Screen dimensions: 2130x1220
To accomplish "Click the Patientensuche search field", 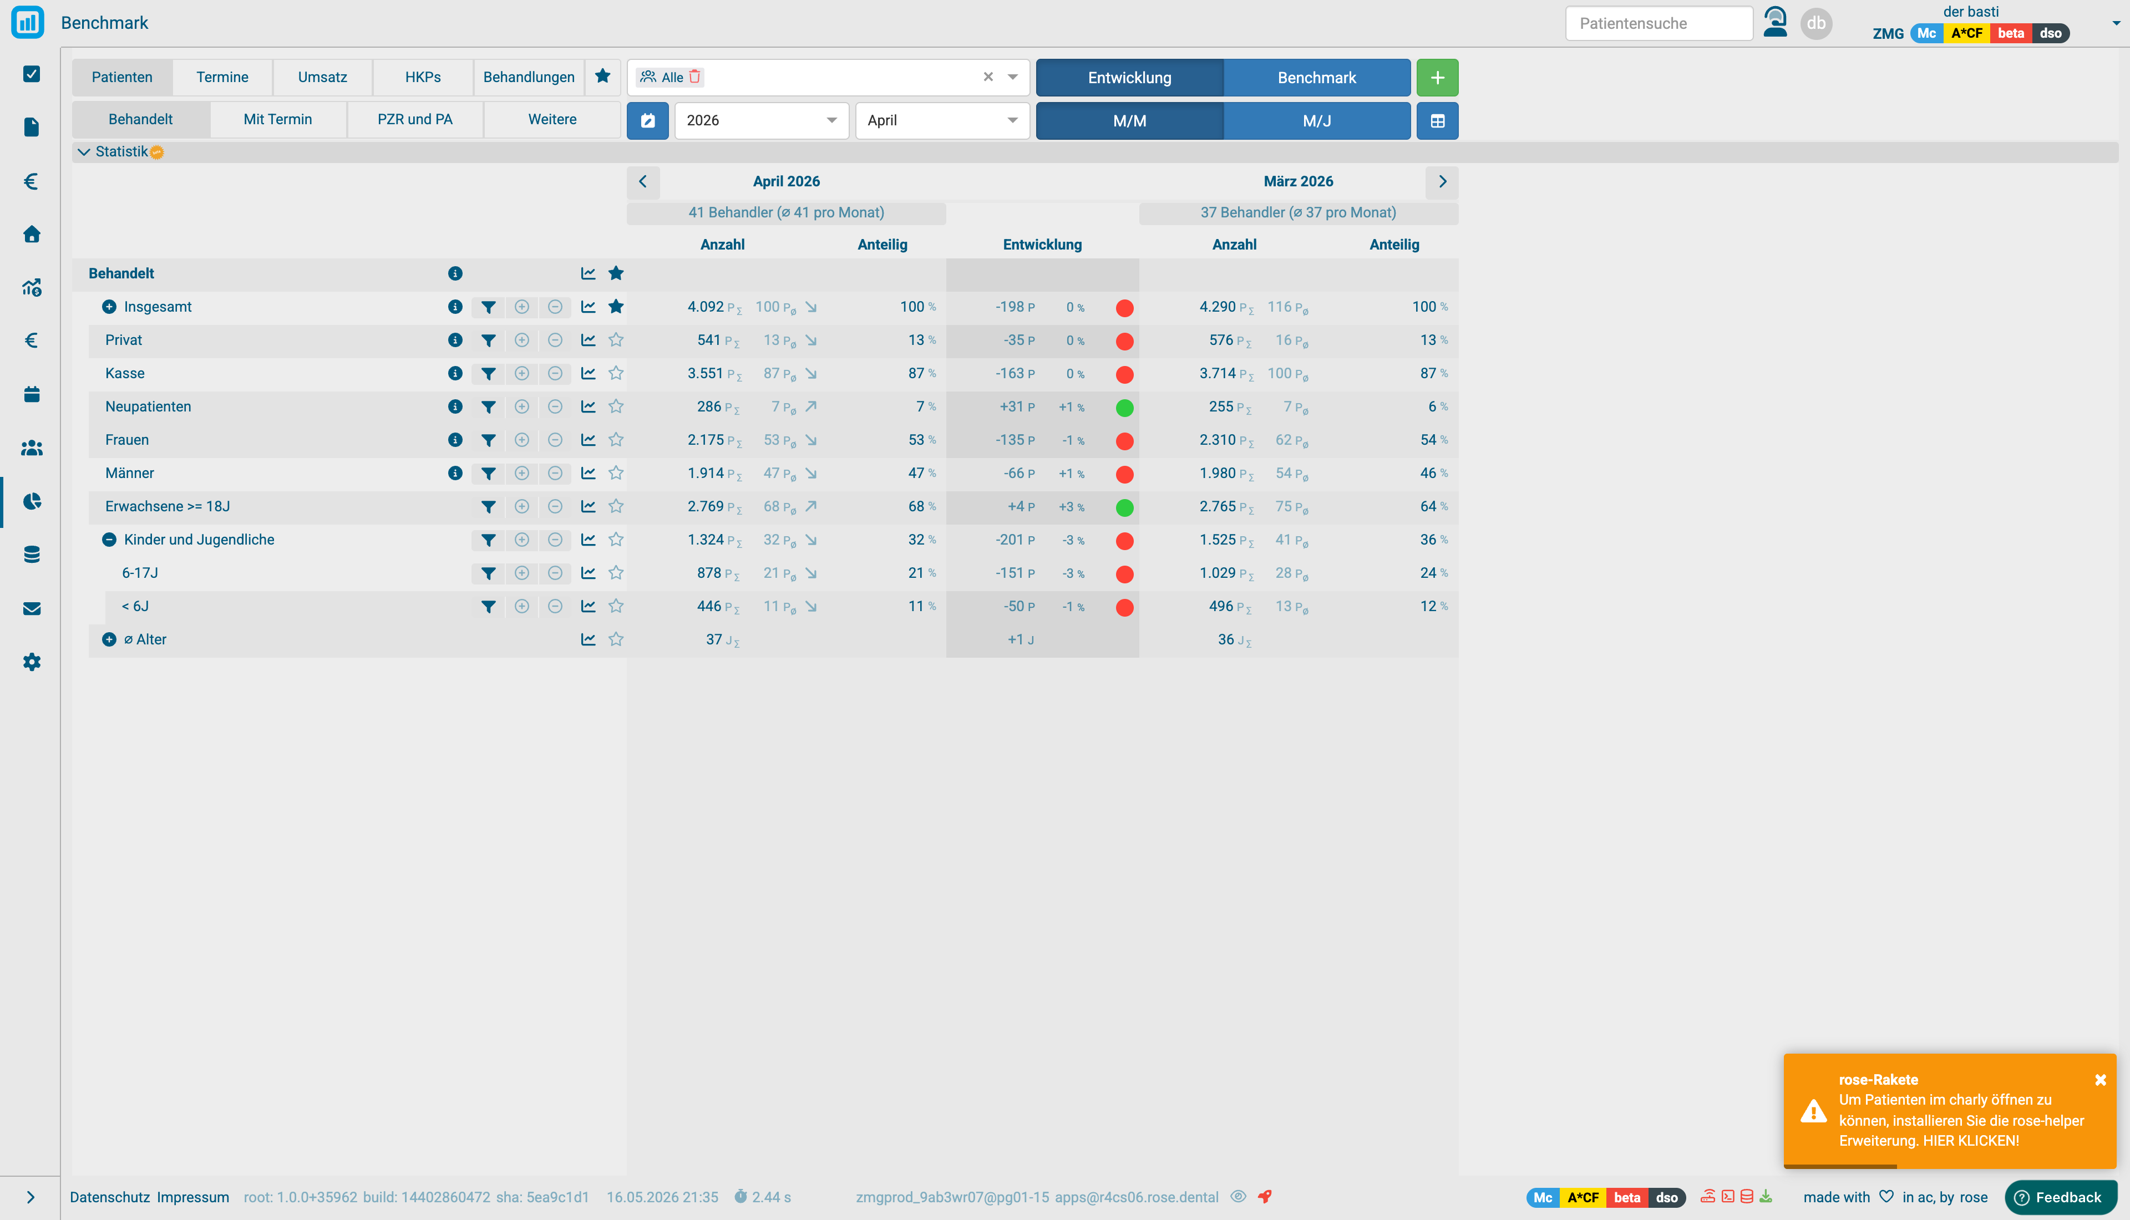I will click(x=1659, y=23).
